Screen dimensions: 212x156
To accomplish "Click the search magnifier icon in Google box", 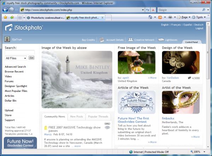I will click(x=204, y=10).
